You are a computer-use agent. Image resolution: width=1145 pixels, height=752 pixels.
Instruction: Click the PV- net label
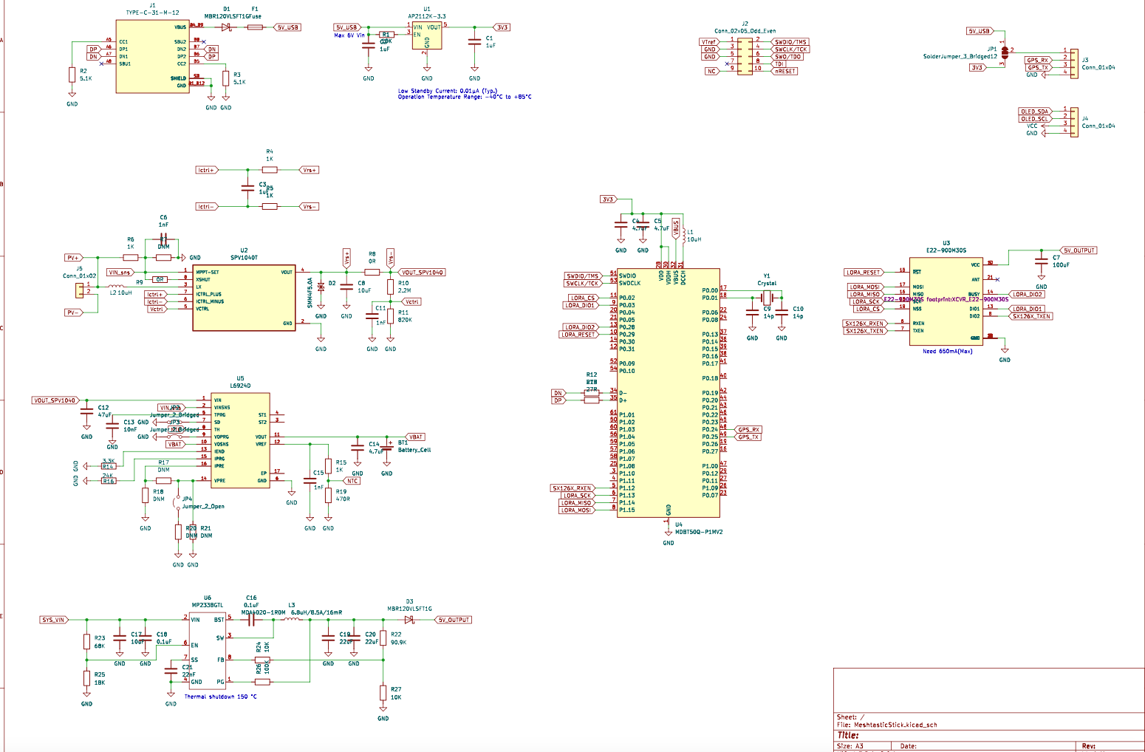pos(73,312)
